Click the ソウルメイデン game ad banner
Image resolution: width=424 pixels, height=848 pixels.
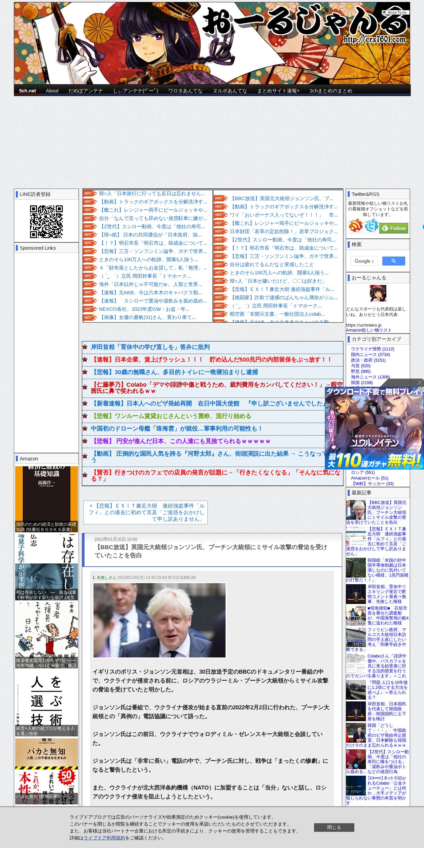pos(374,428)
